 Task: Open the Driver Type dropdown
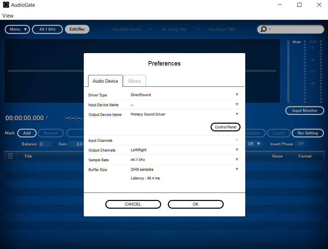(x=237, y=95)
